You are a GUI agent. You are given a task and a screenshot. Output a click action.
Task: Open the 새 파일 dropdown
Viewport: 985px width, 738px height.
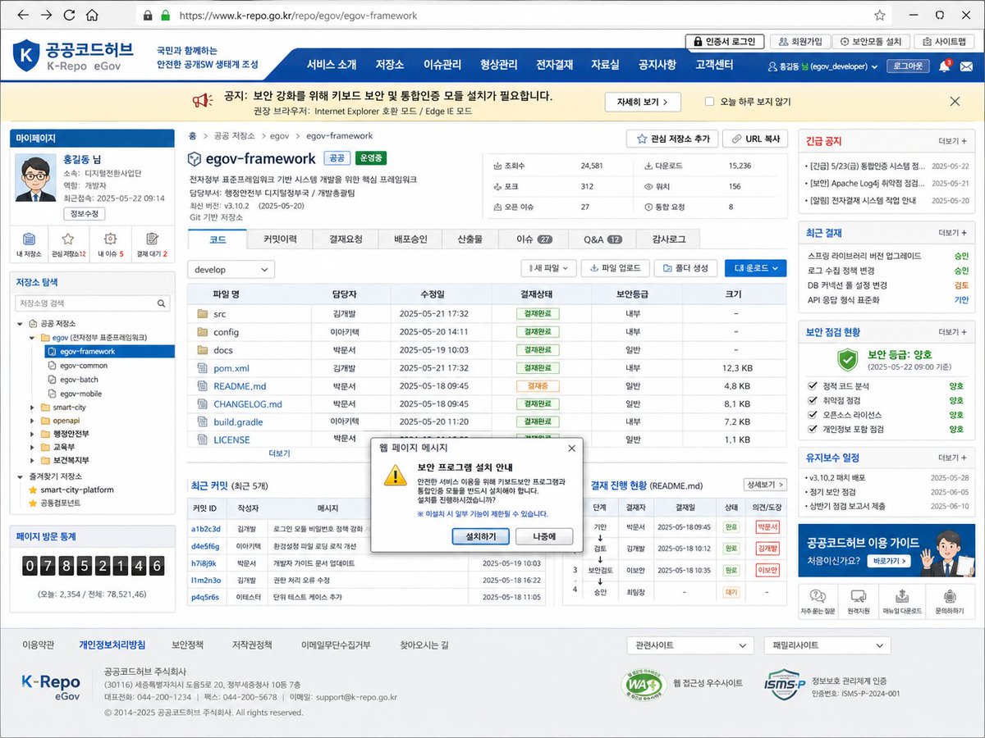pos(548,268)
